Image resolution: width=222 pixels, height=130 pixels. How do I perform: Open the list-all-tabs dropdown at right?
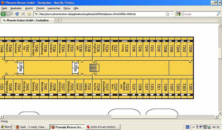point(220,20)
